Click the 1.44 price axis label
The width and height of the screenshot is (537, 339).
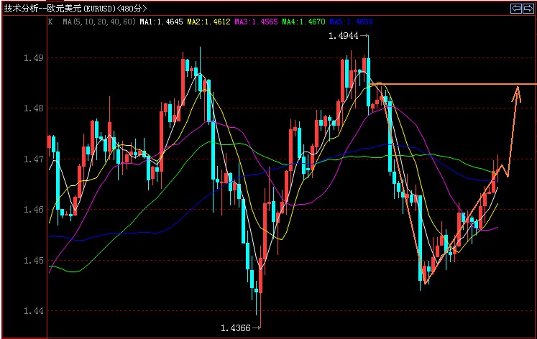34,310
